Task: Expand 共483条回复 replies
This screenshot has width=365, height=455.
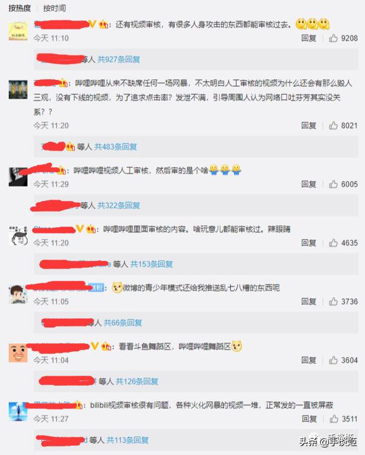Action: [115, 147]
